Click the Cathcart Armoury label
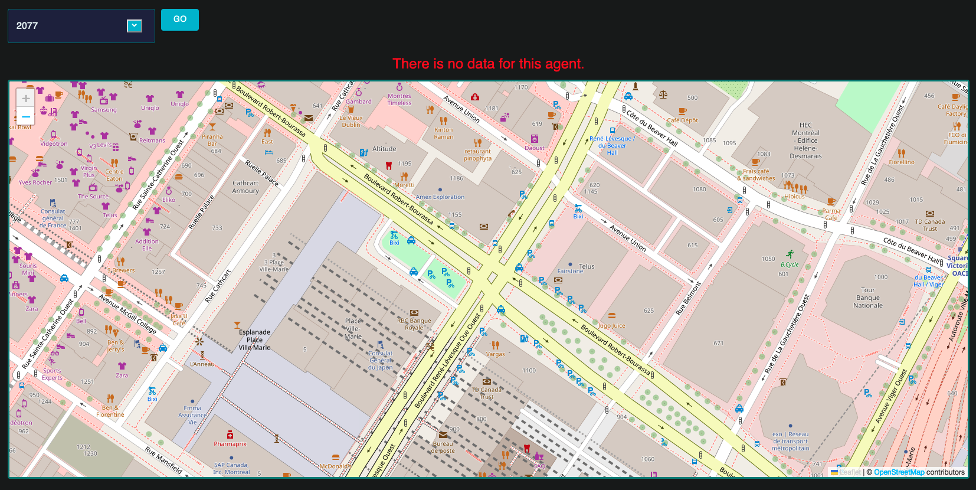This screenshot has height=490, width=976. click(x=245, y=187)
